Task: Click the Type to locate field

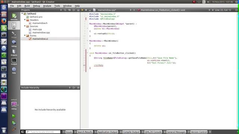Action: point(43,132)
